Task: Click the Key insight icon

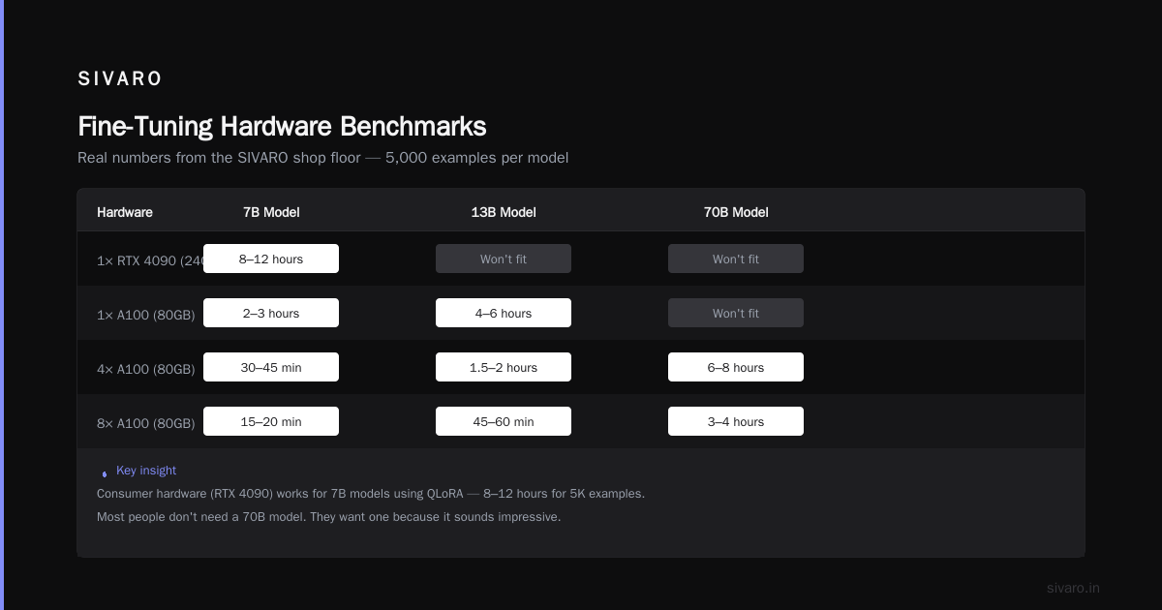Action: [x=105, y=473]
